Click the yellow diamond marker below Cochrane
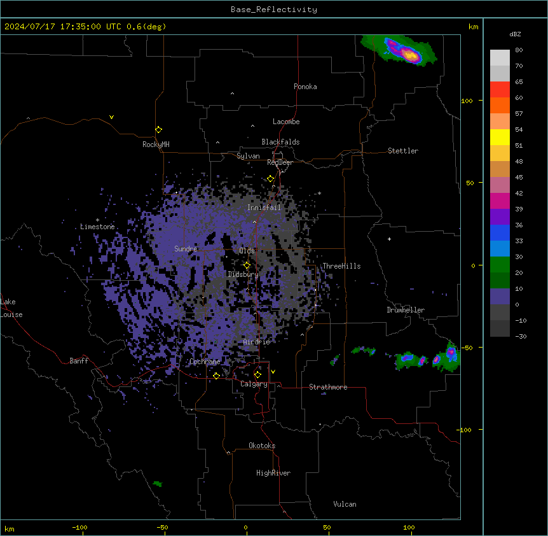Screen dimensions: 548x536 coord(216,376)
